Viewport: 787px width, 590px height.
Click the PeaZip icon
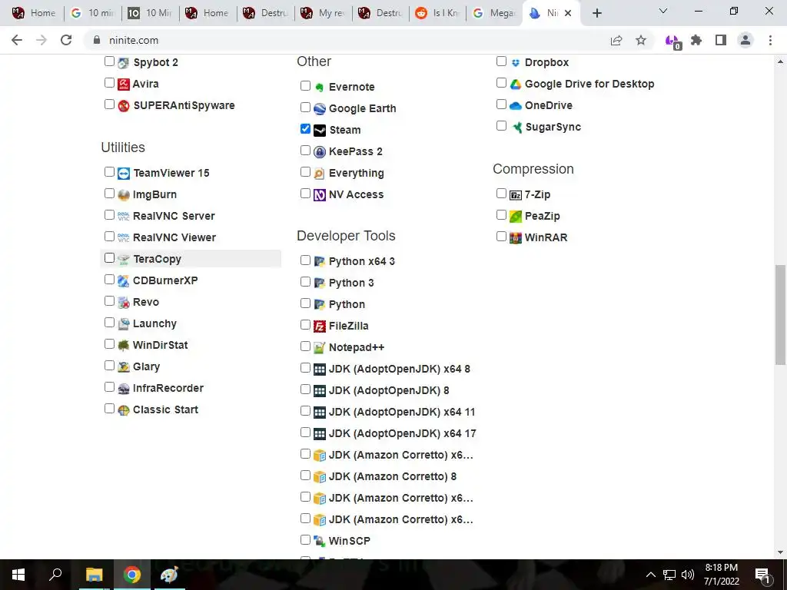(516, 216)
